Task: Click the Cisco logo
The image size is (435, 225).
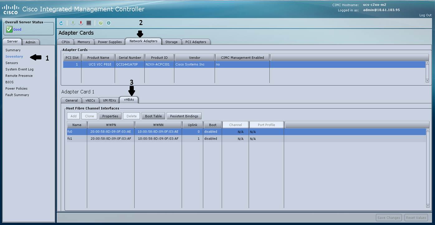Action: pos(10,10)
